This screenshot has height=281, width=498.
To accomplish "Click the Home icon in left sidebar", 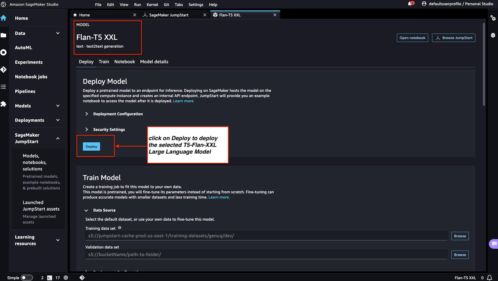I will pyautogui.click(x=4, y=18).
